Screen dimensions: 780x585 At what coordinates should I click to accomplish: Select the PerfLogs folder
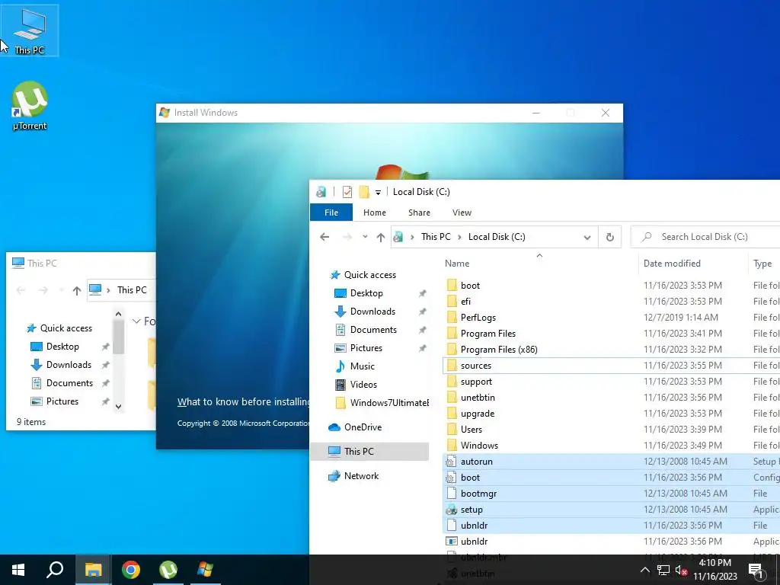pyautogui.click(x=611, y=318)
